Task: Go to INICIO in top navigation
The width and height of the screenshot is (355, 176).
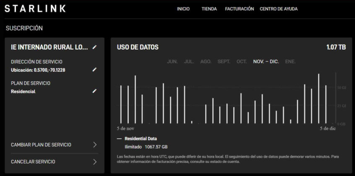Action: click(183, 9)
